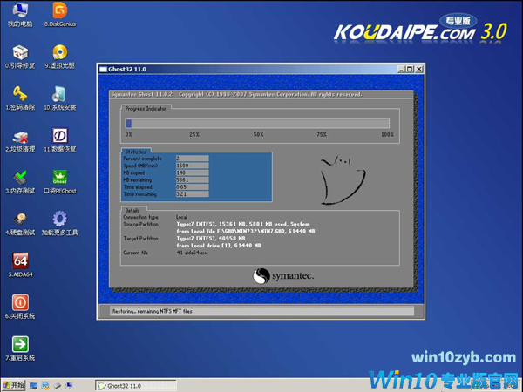
Task: Click the MB copied value 140
Action: pos(192,172)
